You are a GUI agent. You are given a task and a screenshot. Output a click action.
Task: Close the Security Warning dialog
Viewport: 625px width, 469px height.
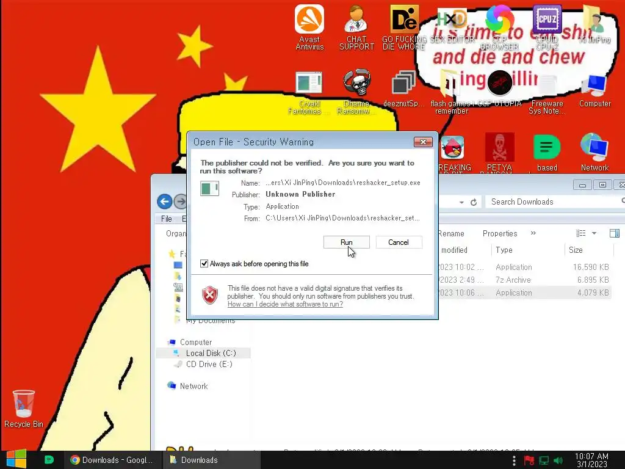click(423, 142)
